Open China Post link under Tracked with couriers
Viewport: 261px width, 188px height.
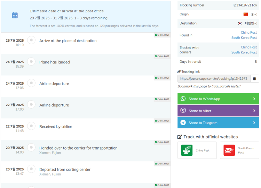(x=249, y=47)
